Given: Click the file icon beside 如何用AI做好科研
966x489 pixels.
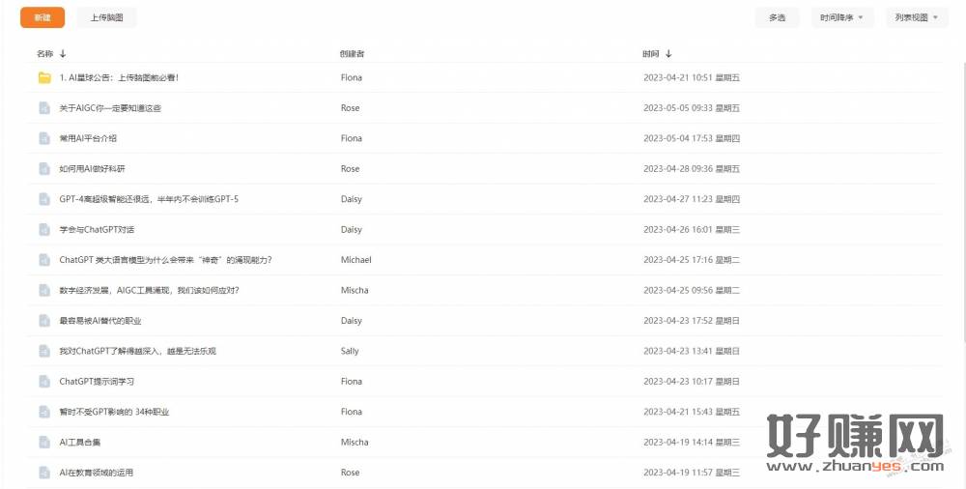Looking at the screenshot, I should click(x=44, y=169).
